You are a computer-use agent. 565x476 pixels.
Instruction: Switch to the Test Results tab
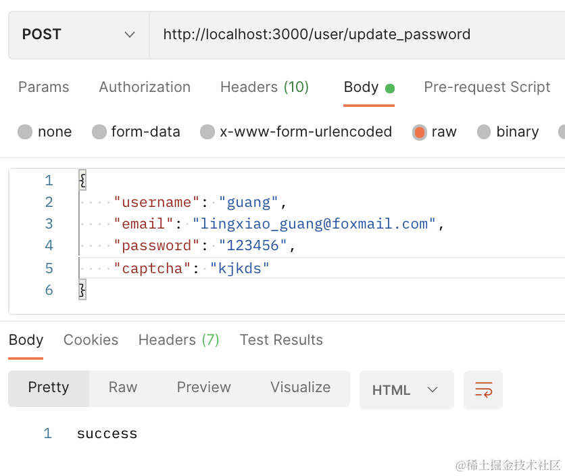tap(281, 340)
